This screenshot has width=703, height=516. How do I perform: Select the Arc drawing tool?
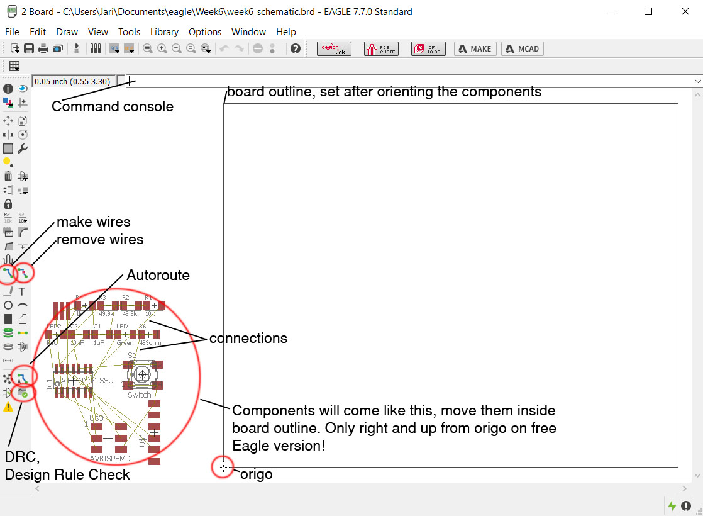tap(23, 305)
